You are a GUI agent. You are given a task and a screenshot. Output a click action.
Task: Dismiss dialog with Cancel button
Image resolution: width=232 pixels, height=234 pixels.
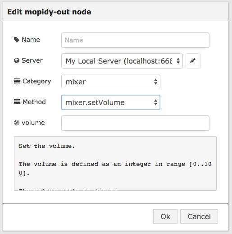coord(199,216)
